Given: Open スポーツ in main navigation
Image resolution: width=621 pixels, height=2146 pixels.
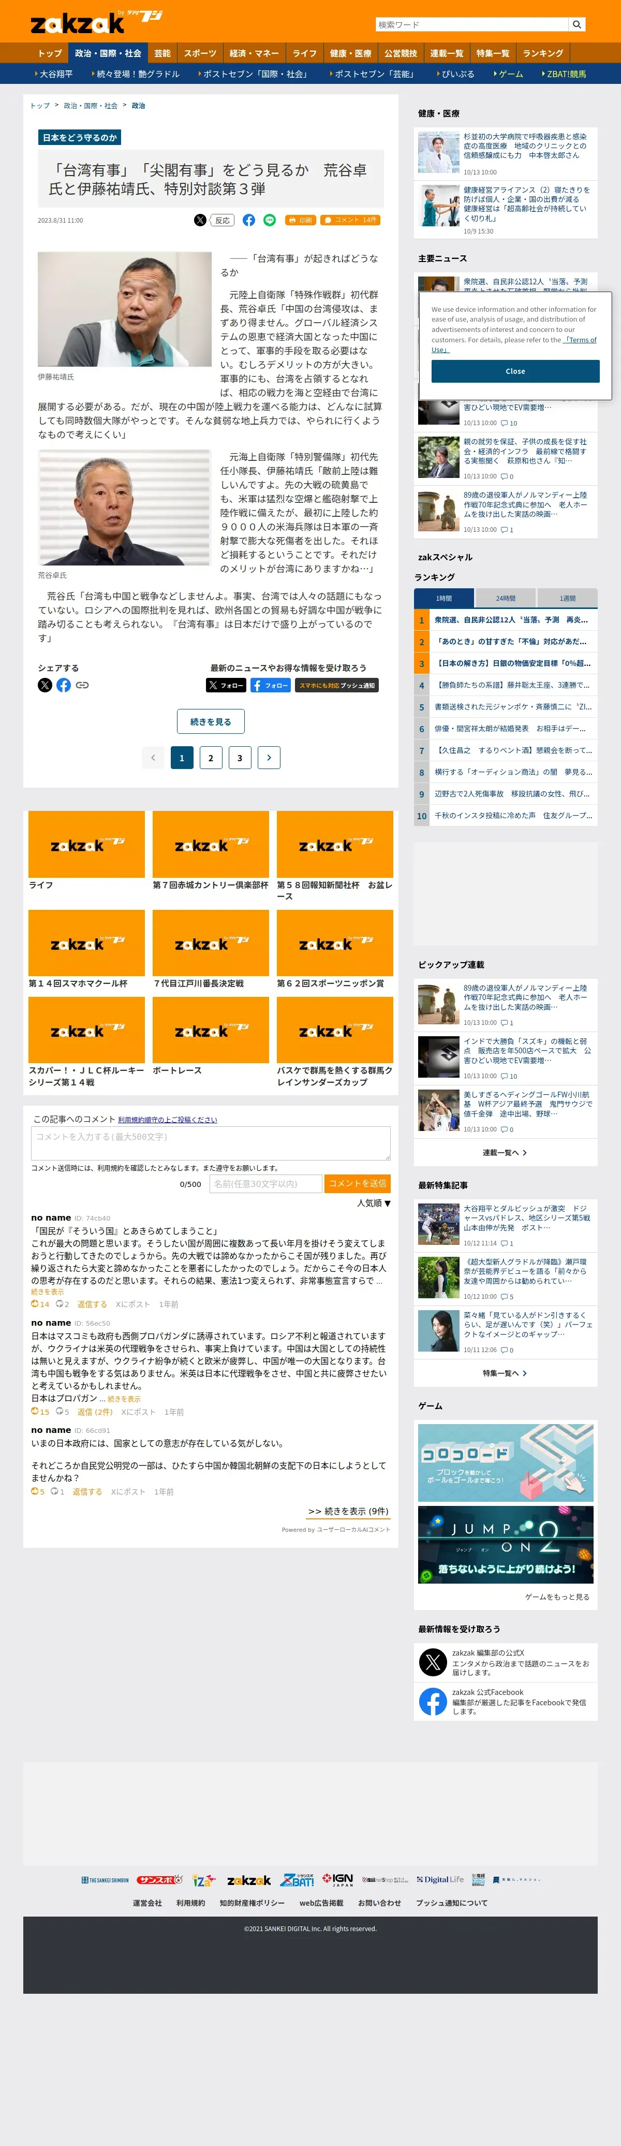Looking at the screenshot, I should tap(200, 53).
